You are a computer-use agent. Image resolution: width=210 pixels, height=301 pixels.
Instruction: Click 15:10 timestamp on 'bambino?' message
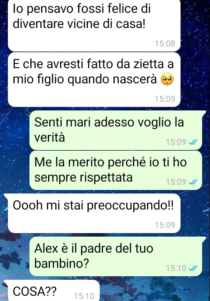pos(176,268)
